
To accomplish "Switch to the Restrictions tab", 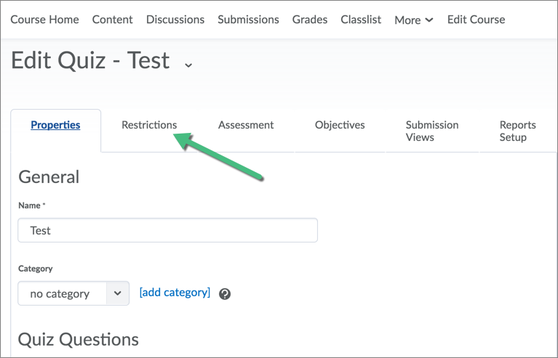I will (149, 125).
